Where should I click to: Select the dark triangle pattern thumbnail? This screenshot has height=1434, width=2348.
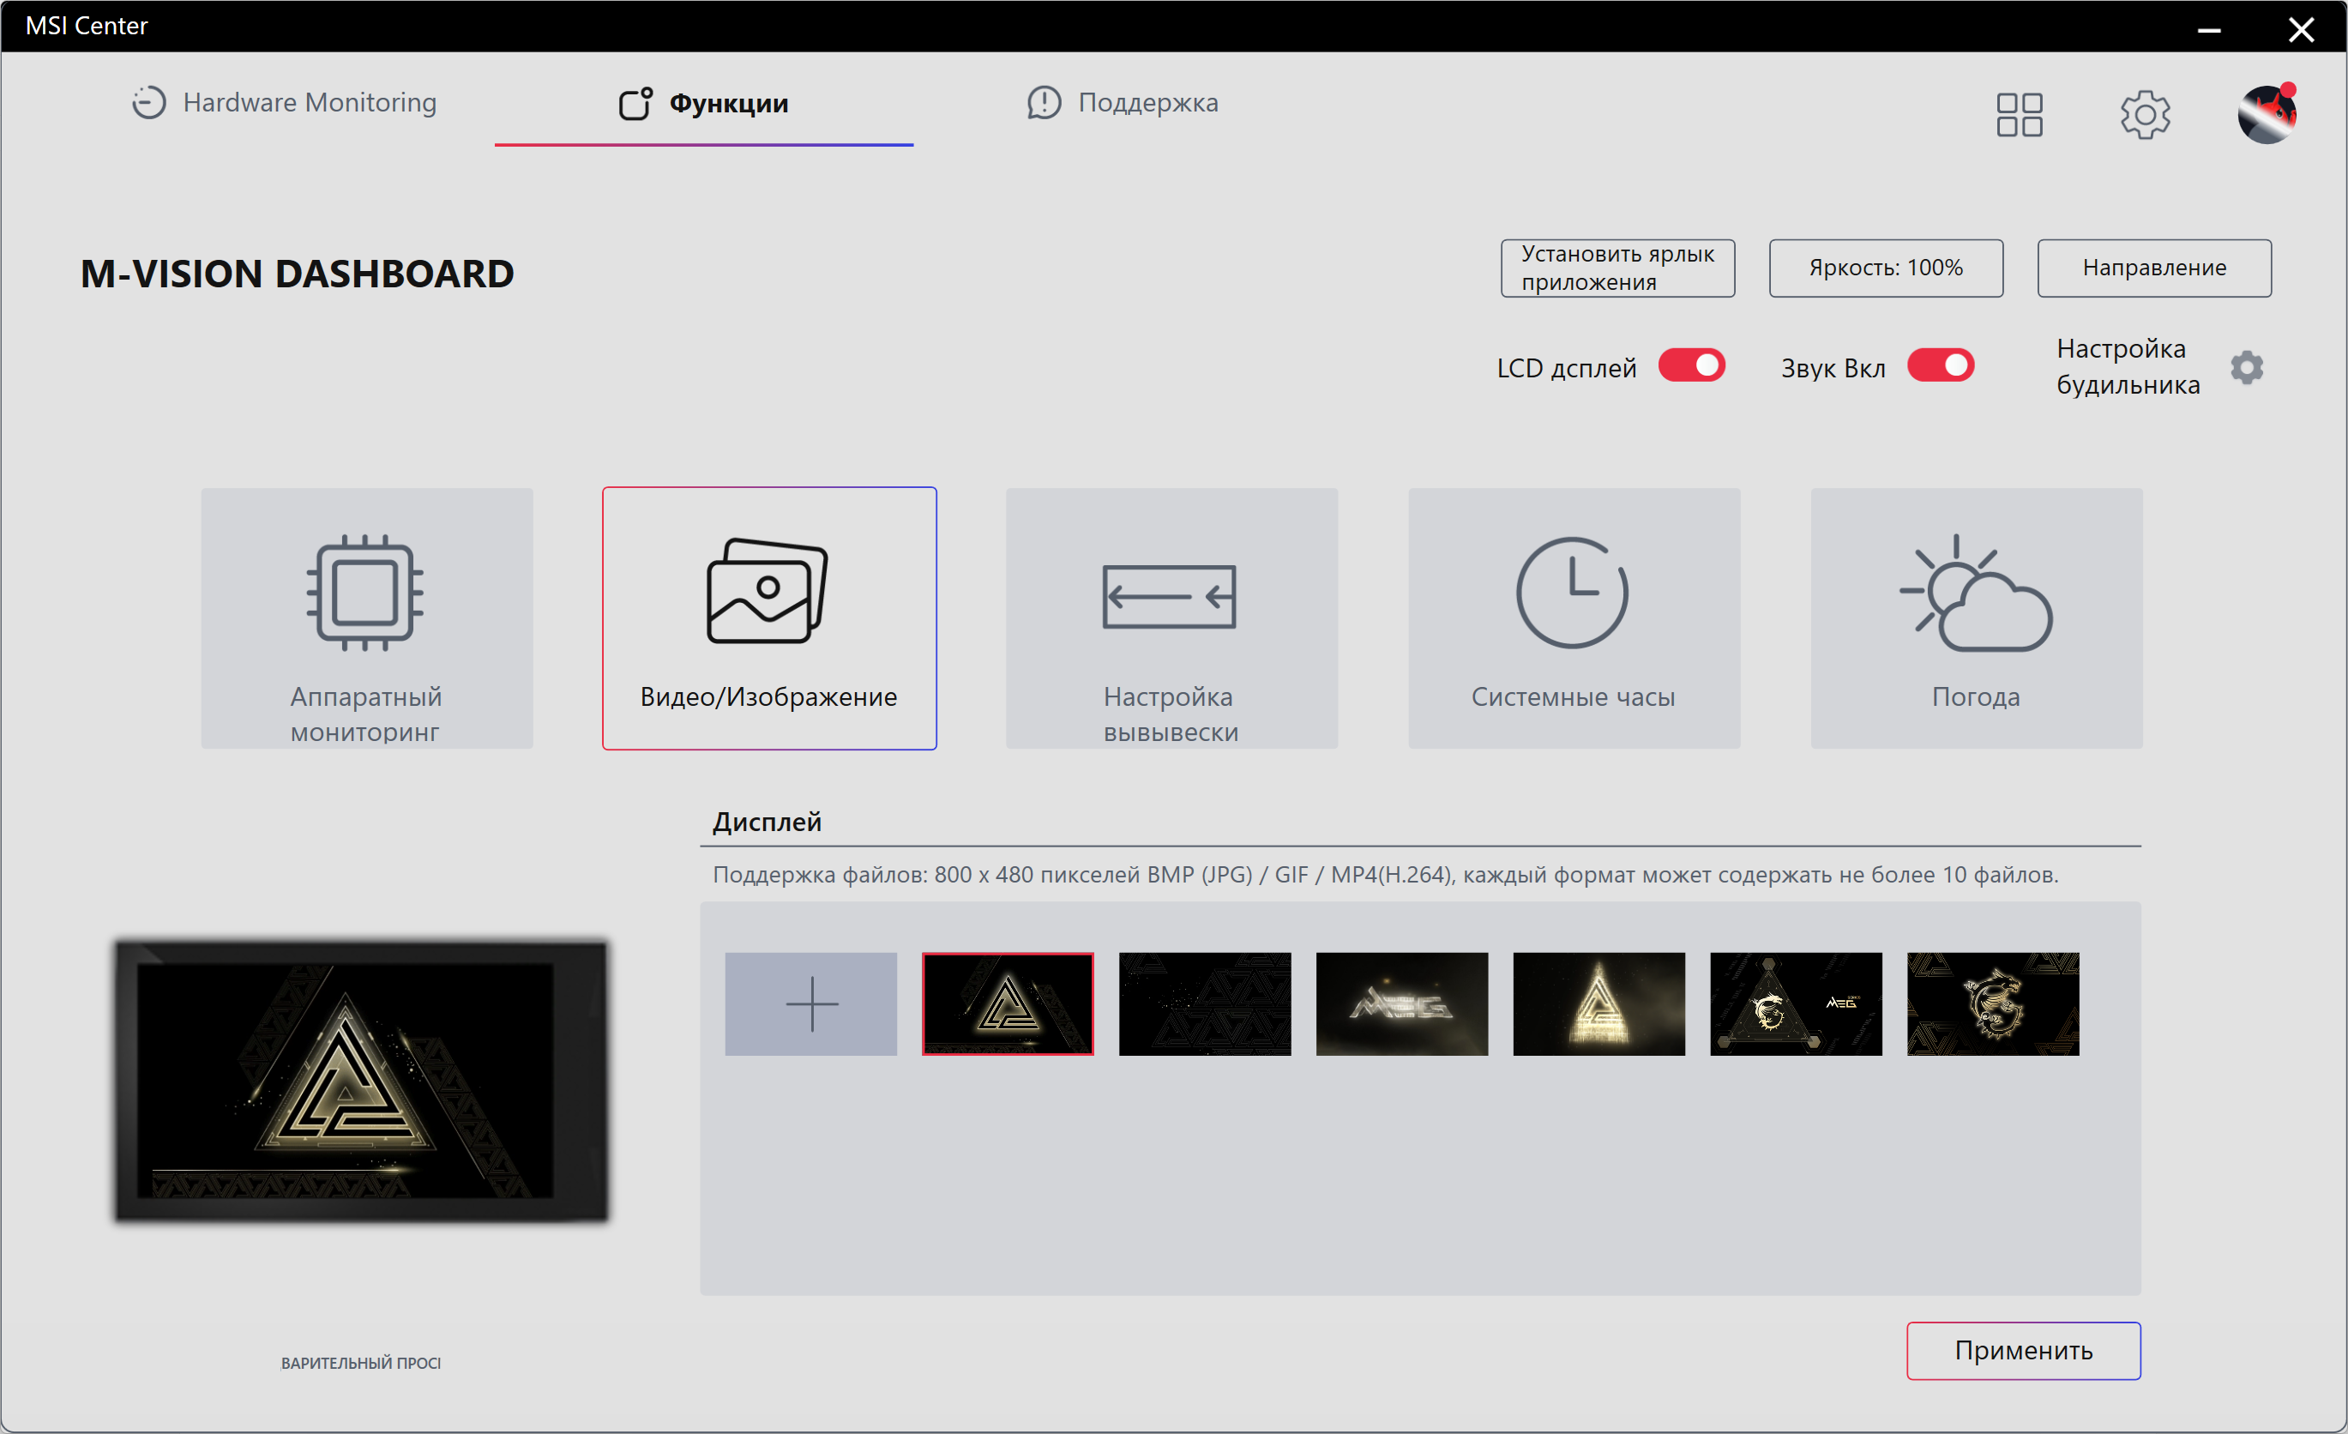(x=1206, y=1004)
